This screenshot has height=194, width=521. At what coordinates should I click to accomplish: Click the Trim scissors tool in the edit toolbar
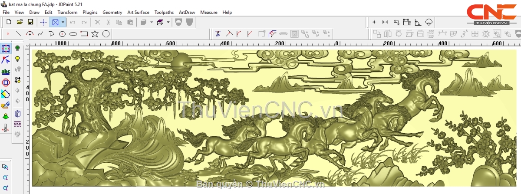pyautogui.click(x=218, y=33)
